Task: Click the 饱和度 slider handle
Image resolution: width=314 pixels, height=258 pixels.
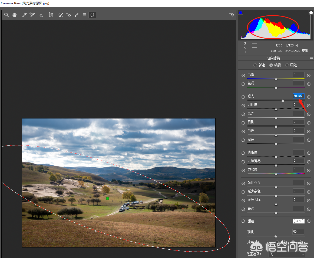Action: pos(276,174)
